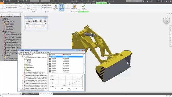Check the 0.59000 time row box
This screenshot has width=172, height=97.
click(50, 72)
